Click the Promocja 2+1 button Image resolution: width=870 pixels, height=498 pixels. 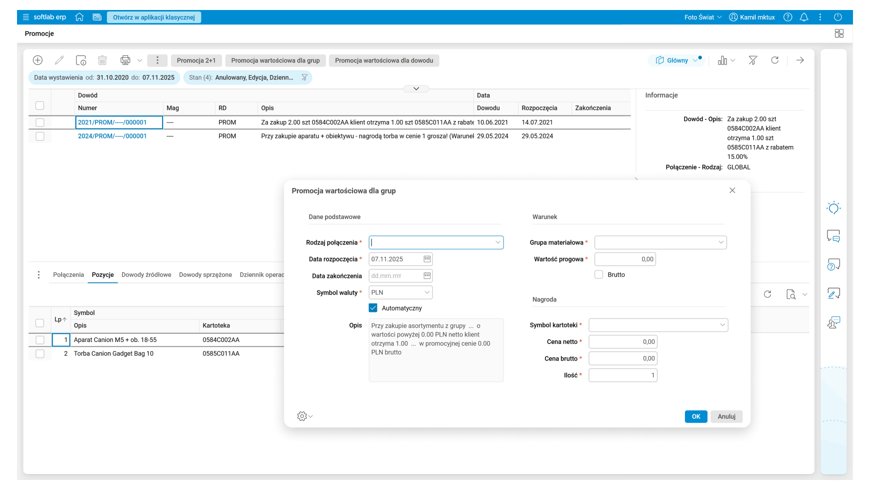coord(196,60)
